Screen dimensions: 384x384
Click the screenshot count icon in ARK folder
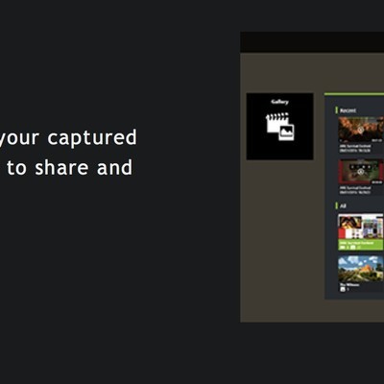(352, 248)
